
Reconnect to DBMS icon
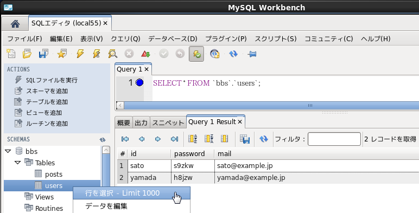pos(214,54)
